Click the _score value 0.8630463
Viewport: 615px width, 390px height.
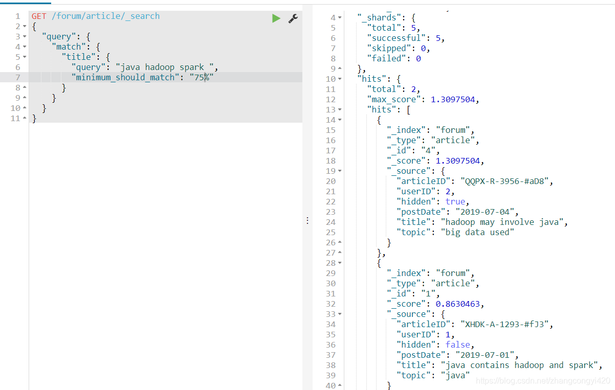(x=457, y=304)
